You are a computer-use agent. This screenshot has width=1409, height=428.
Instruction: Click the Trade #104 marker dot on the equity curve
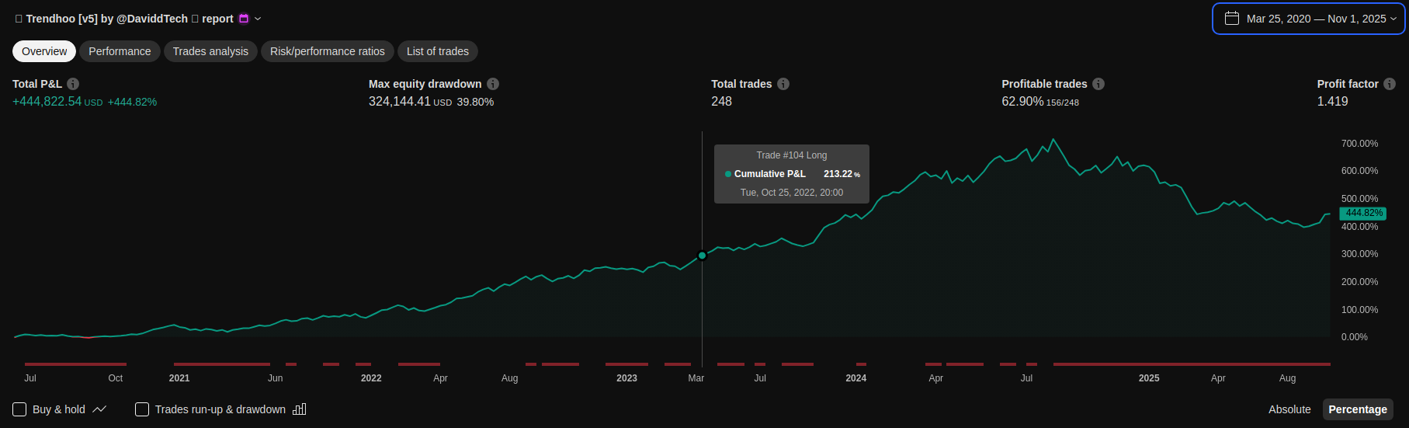coord(703,256)
